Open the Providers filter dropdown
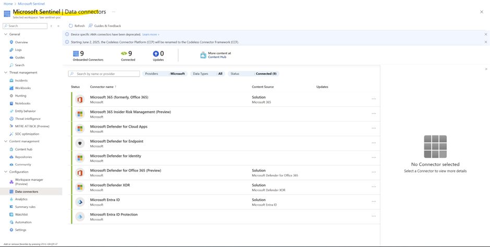490x247 pixels. pos(165,73)
